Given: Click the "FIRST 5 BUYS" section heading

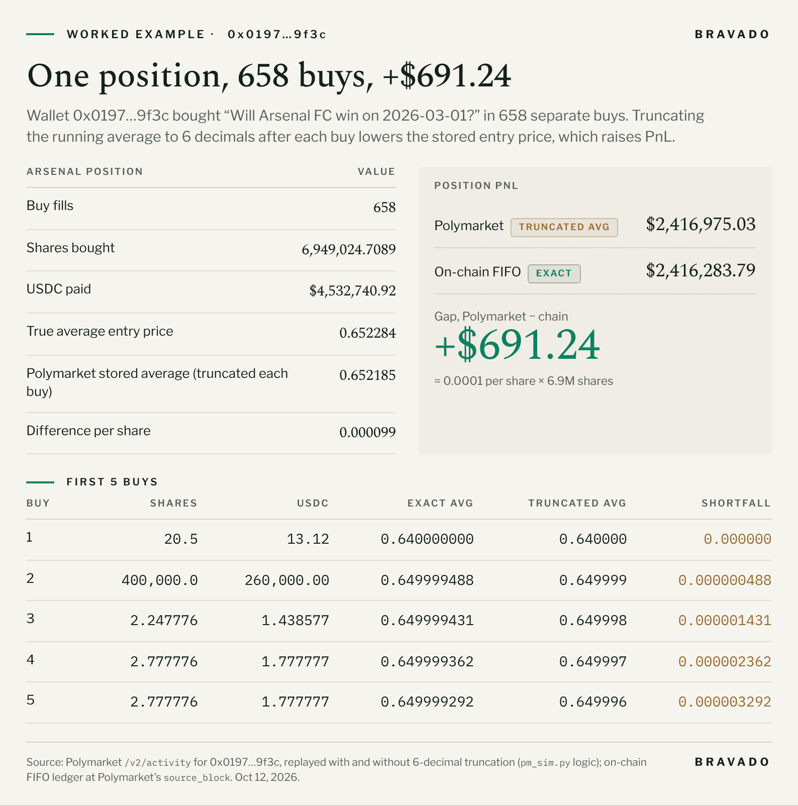Looking at the screenshot, I should tap(112, 482).
